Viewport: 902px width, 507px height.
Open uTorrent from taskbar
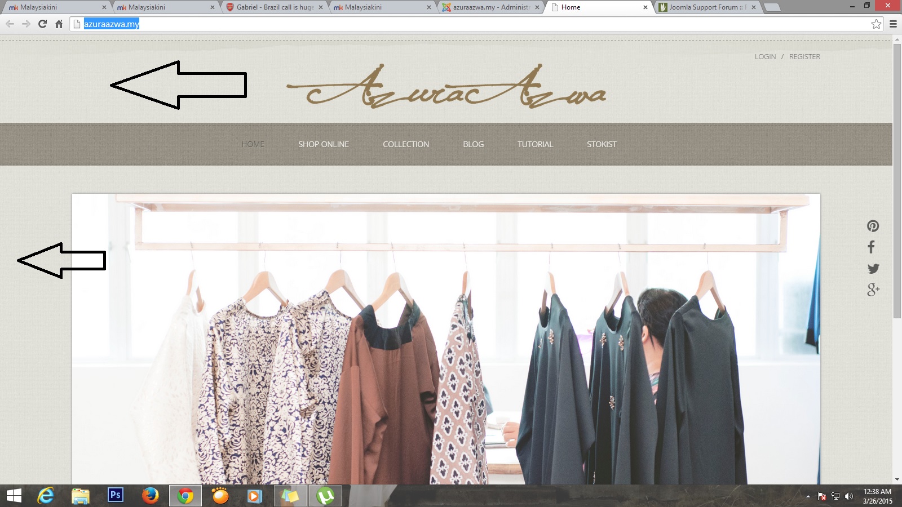tap(325, 496)
